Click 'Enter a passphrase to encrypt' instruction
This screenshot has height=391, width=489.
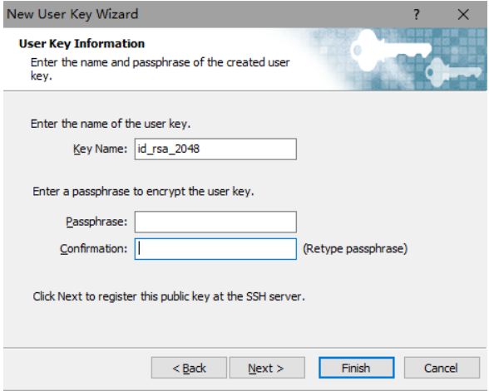pyautogui.click(x=143, y=192)
